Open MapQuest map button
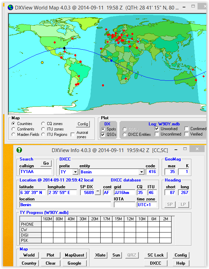The width and height of the screenshot is (209, 269). click(75, 255)
